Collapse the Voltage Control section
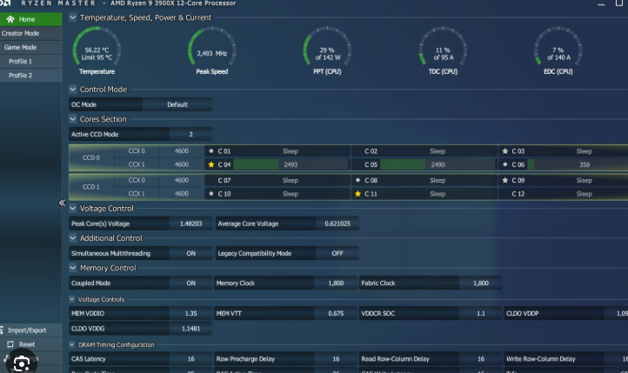Viewport: 628px width, 373px height. pyautogui.click(x=72, y=208)
